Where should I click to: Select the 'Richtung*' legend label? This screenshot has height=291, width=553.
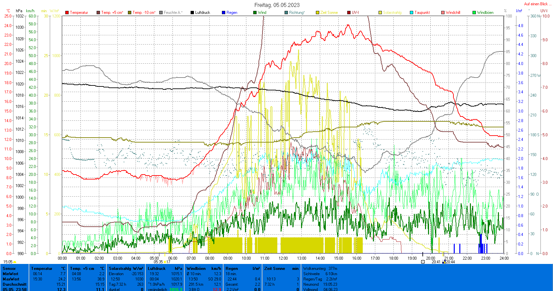(x=297, y=13)
